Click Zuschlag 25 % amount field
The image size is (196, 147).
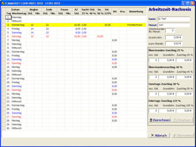(x=184, y=60)
